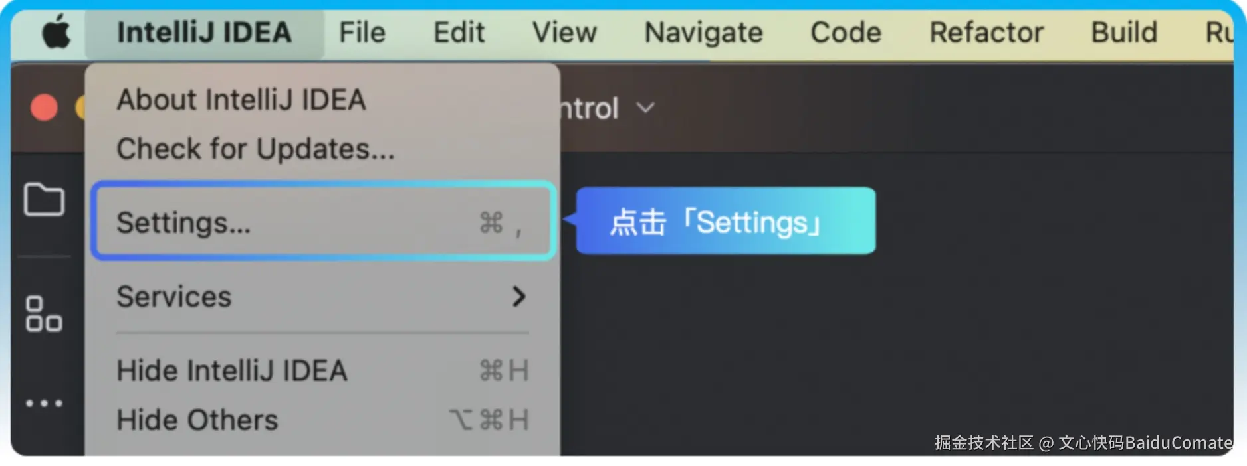1247x466 pixels.
Task: Choose About IntelliJ IDEA
Action: pyautogui.click(x=241, y=100)
